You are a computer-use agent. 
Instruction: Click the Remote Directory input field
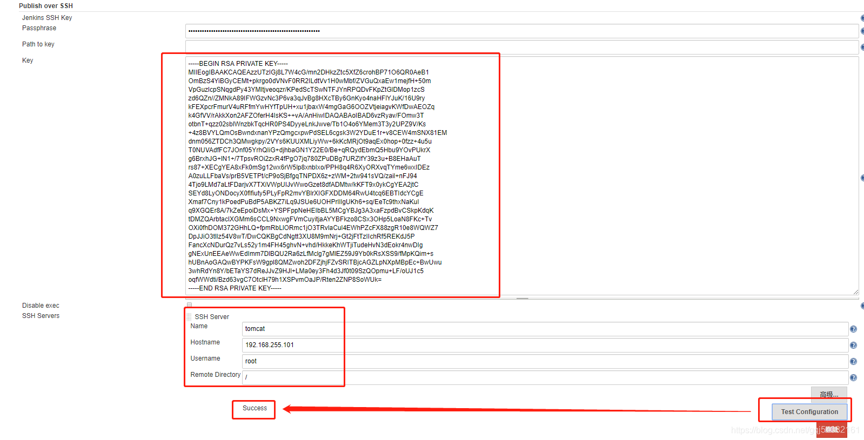pos(545,377)
